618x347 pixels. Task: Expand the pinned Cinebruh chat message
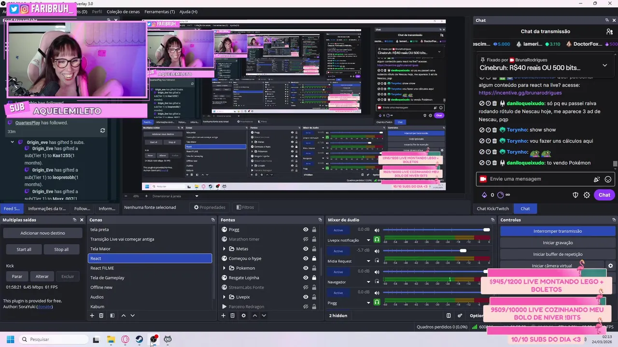pyautogui.click(x=604, y=65)
